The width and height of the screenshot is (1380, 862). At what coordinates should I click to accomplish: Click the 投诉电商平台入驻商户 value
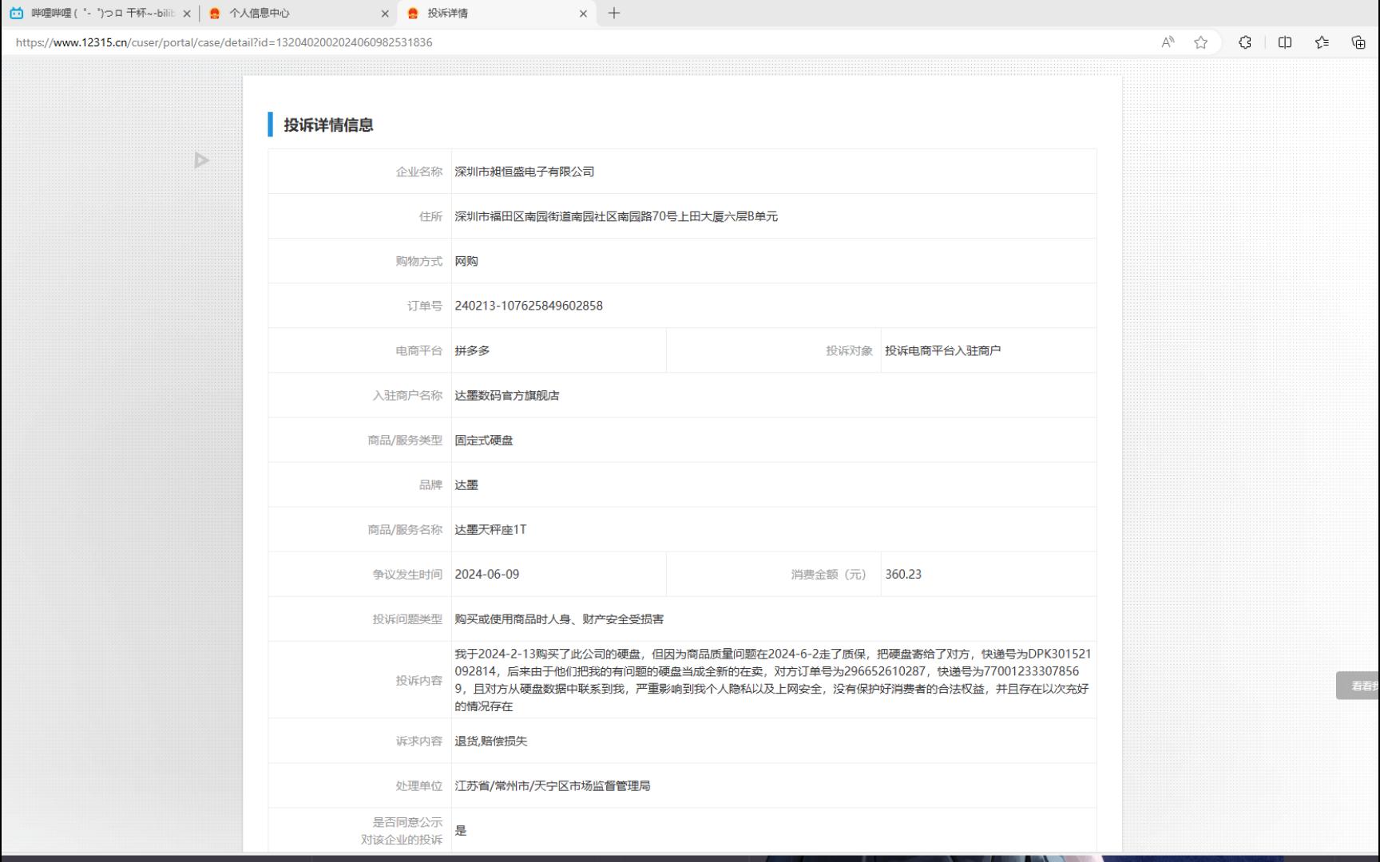[x=942, y=350]
